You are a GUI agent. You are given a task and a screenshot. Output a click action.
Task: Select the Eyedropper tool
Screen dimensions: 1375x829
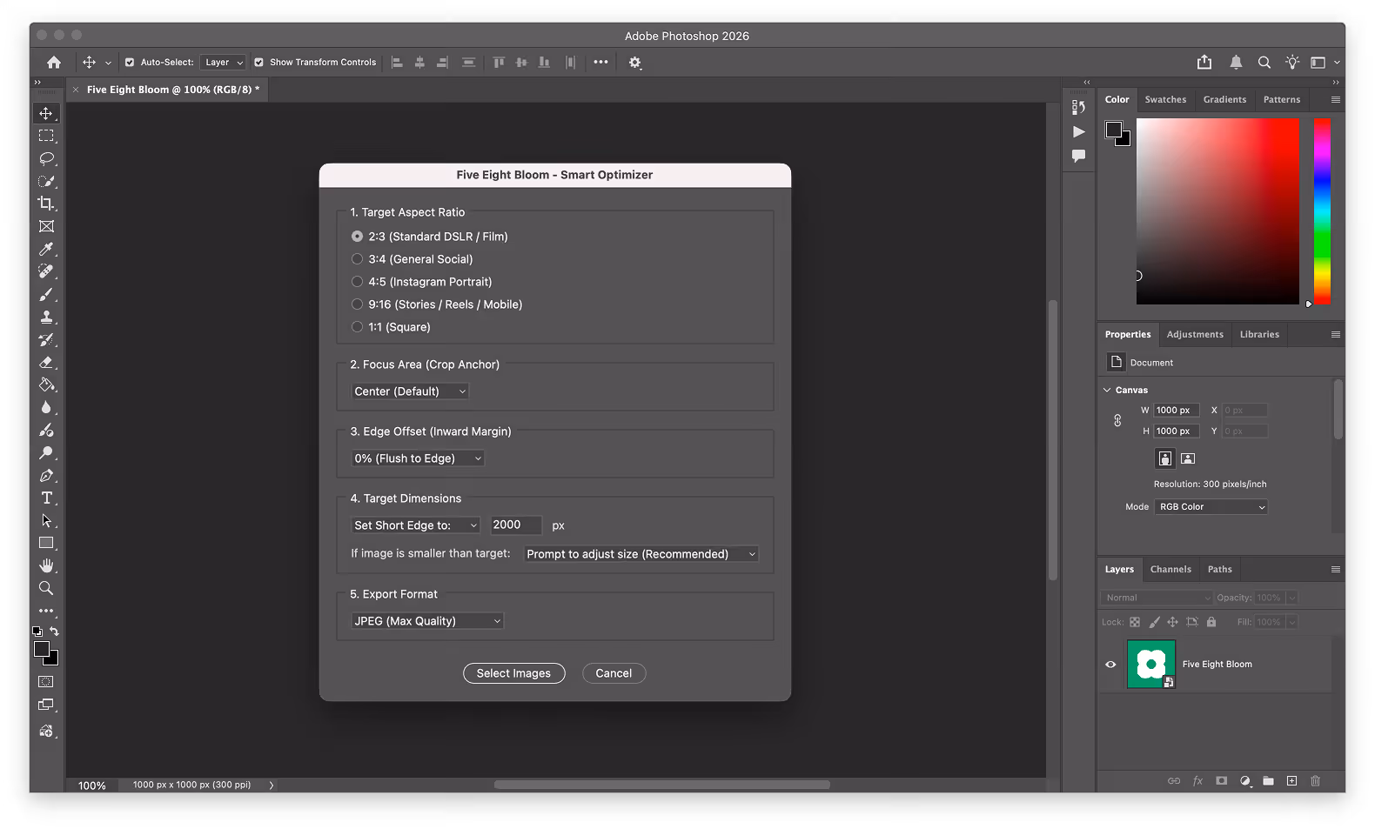(x=46, y=249)
